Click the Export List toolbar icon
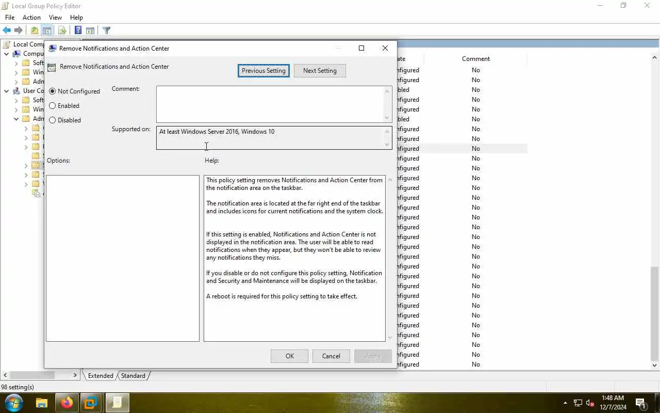 [62, 30]
